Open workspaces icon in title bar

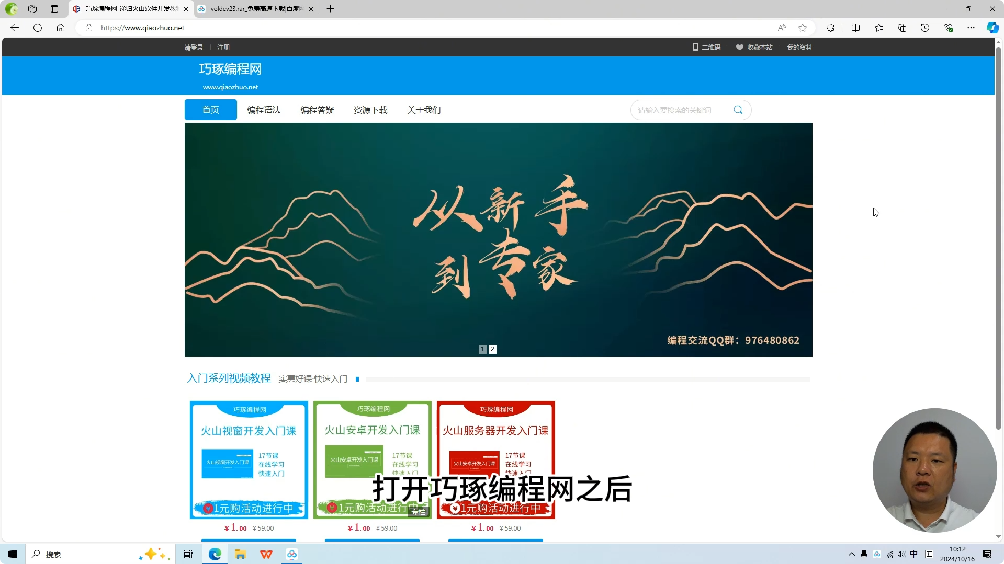click(x=32, y=9)
